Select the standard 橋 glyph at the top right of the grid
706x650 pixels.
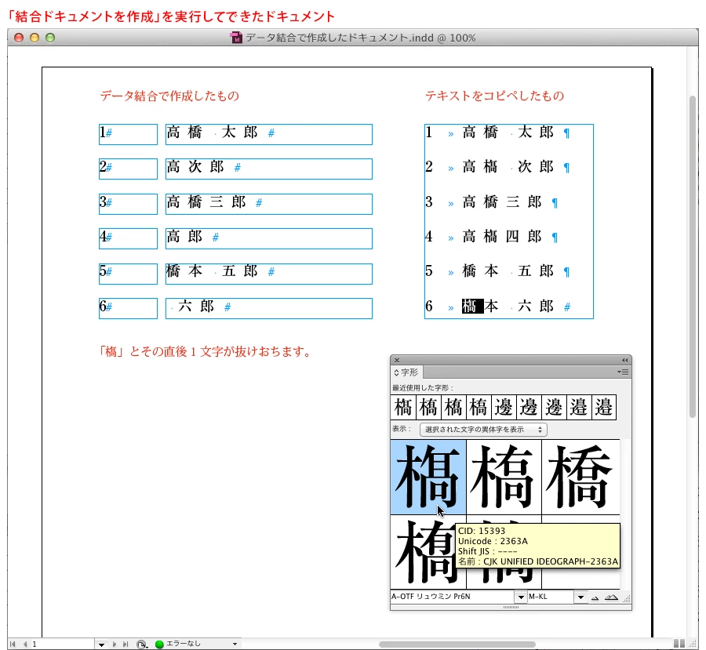(x=580, y=477)
